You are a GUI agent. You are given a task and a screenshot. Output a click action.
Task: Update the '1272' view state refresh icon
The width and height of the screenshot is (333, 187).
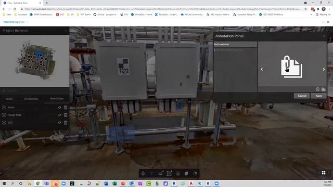60,123
